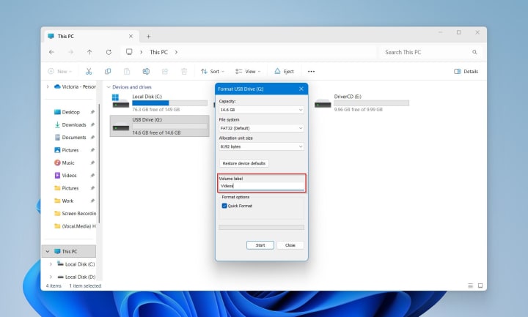528x317 pixels.
Task: Select This PC in the navigation pane
Action: pyautogui.click(x=69, y=251)
